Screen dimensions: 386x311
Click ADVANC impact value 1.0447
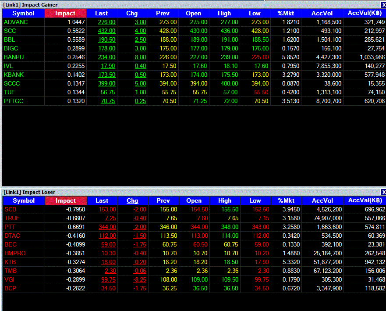point(76,22)
